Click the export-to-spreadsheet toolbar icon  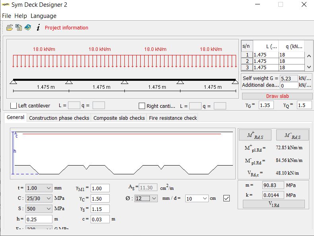click(x=19, y=27)
